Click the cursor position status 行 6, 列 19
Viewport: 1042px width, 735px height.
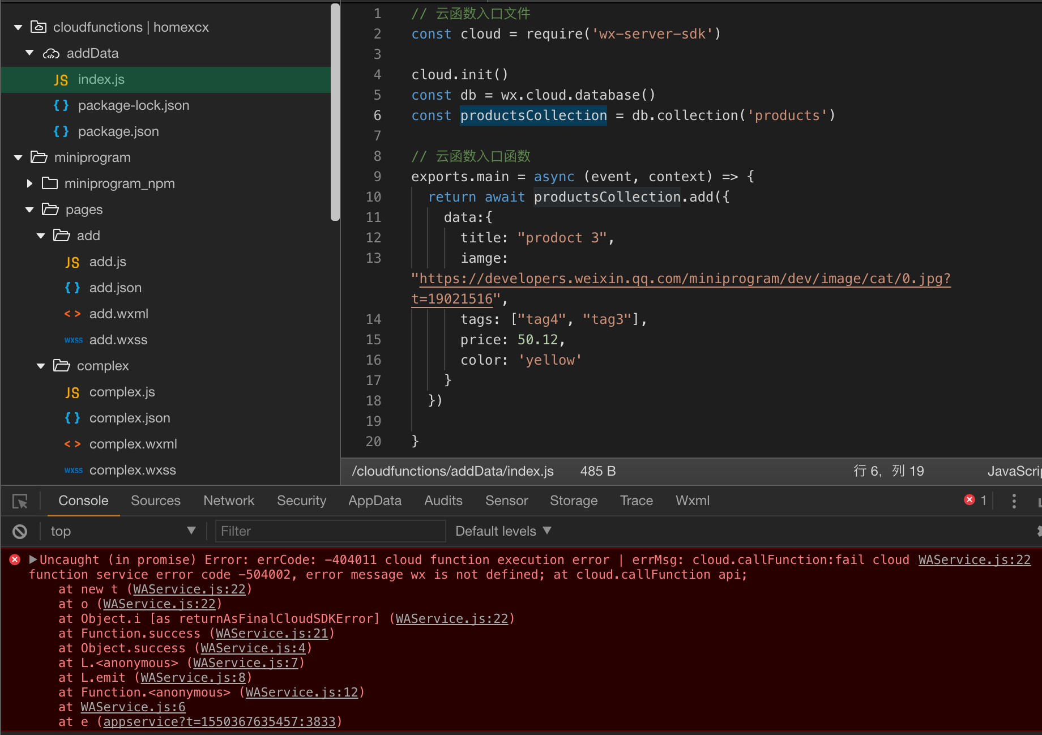point(889,471)
